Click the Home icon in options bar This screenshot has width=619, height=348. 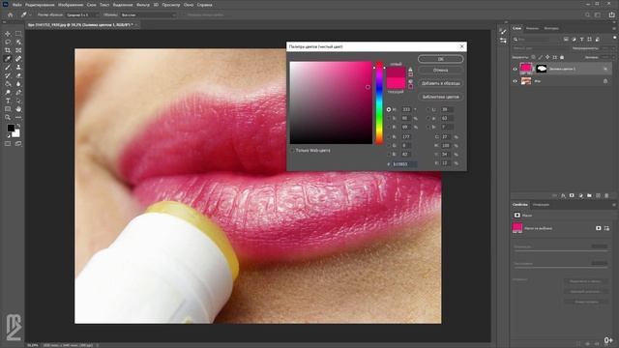pyautogui.click(x=11, y=15)
